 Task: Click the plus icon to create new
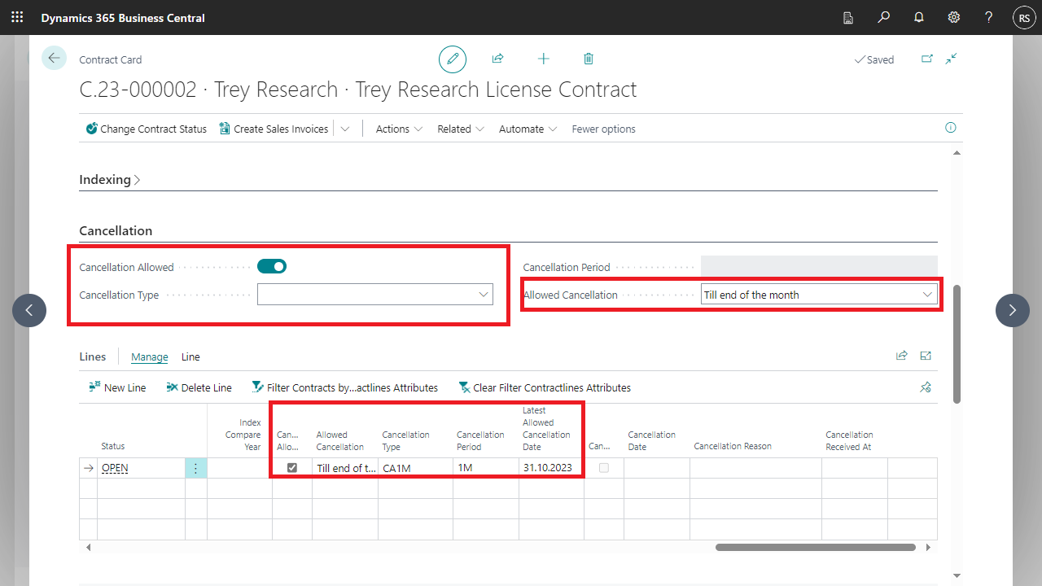[x=543, y=59]
